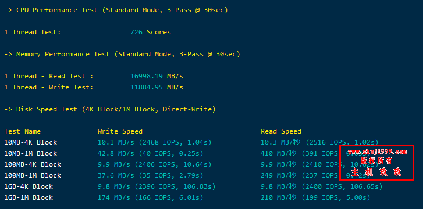Select the 11884.95 MB/s write value
Screen dimensions: 423x209
coord(157,87)
